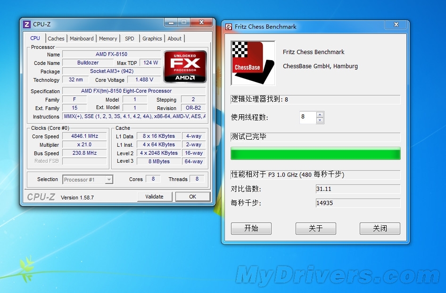Open the About tab in CPU-Z
This screenshot has height=293, width=446.
174,39
